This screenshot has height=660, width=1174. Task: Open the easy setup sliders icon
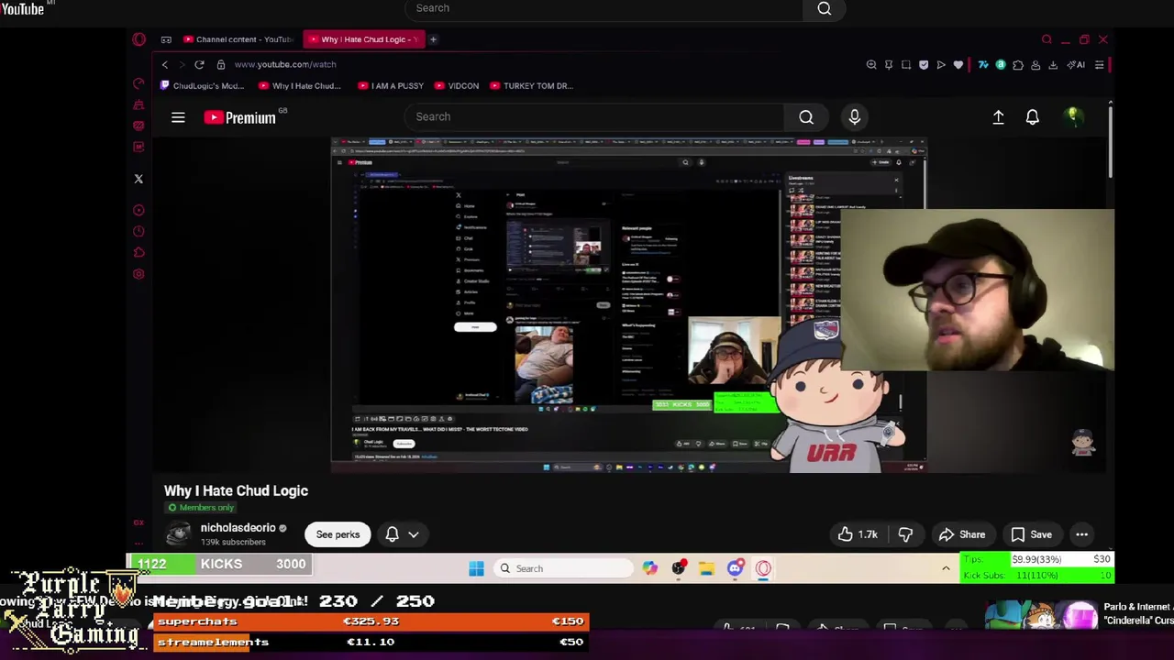1099,64
